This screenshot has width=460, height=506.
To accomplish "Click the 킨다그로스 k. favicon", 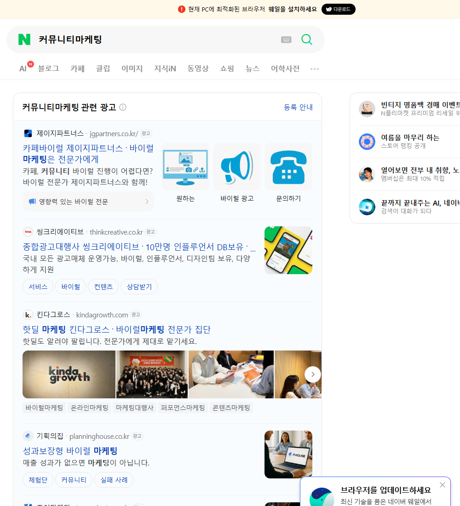I will click(28, 315).
